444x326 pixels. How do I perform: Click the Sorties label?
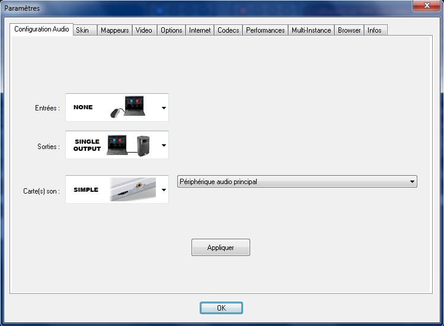pyautogui.click(x=49, y=147)
